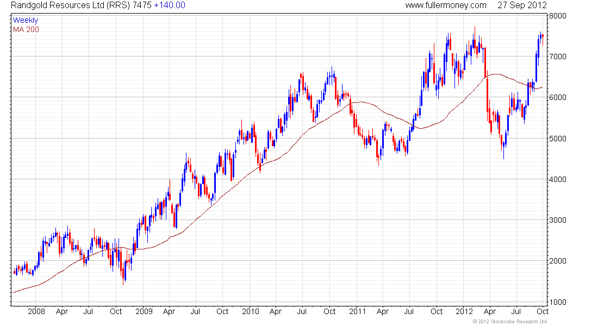Click the Apr label after 2010
The height and width of the screenshot is (326, 598).
pos(276,311)
